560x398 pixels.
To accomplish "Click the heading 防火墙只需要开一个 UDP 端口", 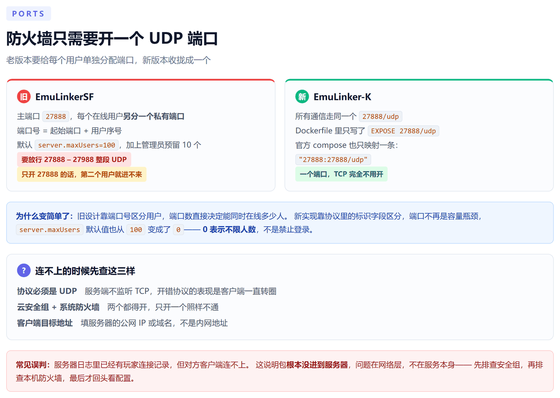I will point(112,39).
